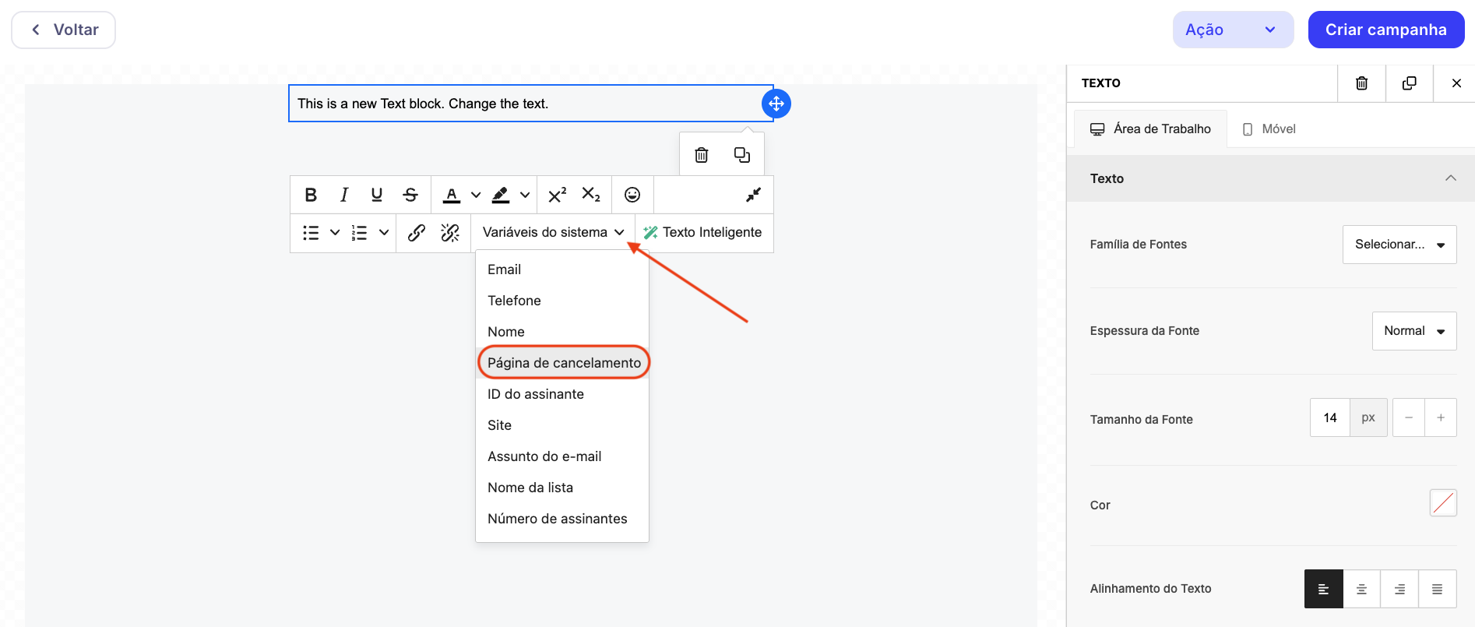Click the strikethrough formatting icon
1475x627 pixels.
[410, 195]
